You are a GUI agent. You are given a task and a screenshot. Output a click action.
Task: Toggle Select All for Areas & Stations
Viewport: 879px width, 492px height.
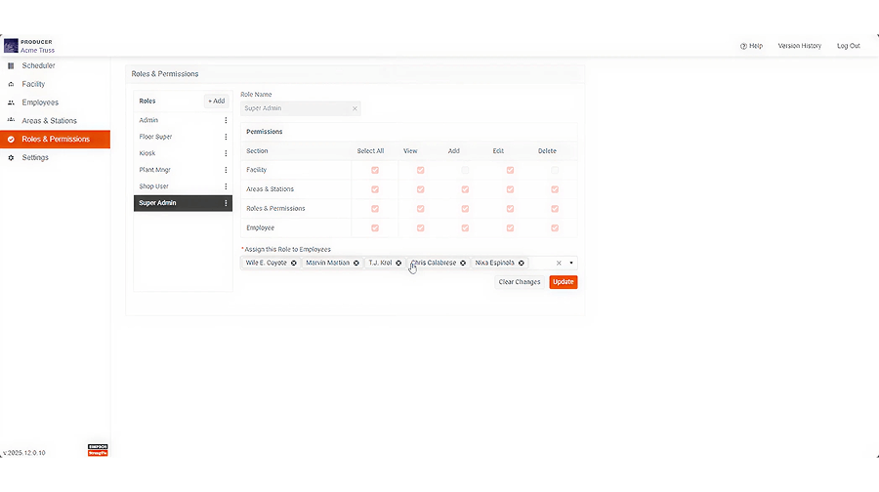(x=374, y=189)
